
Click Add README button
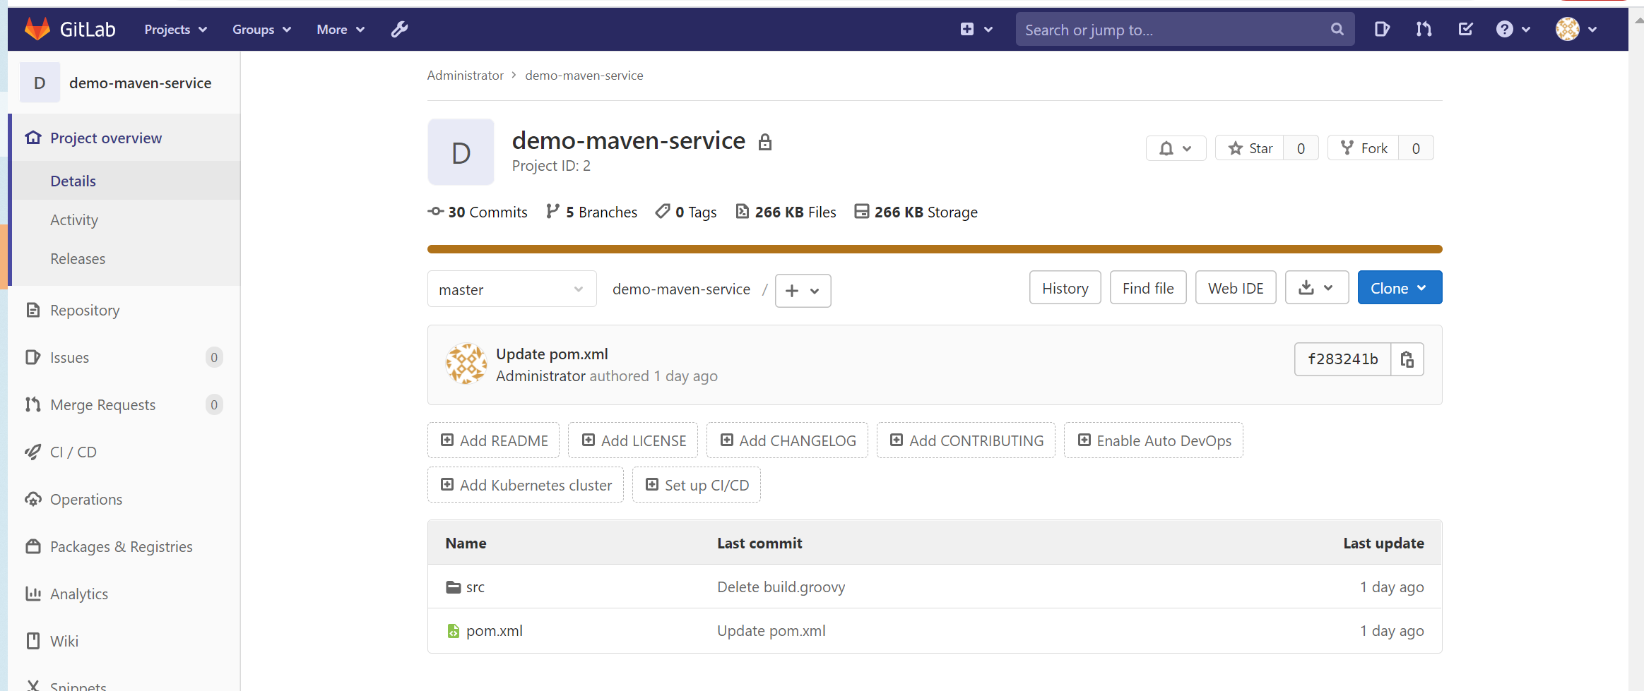click(493, 440)
